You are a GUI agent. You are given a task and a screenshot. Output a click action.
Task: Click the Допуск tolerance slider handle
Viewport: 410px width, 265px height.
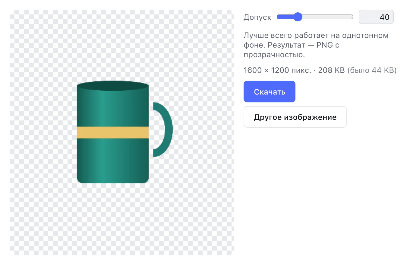pyautogui.click(x=298, y=17)
